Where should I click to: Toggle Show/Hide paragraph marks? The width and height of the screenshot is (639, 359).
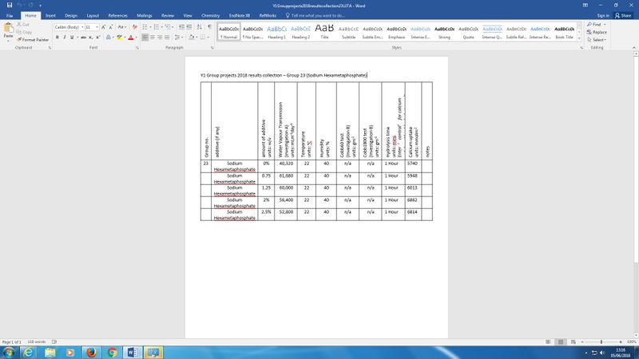209,27
